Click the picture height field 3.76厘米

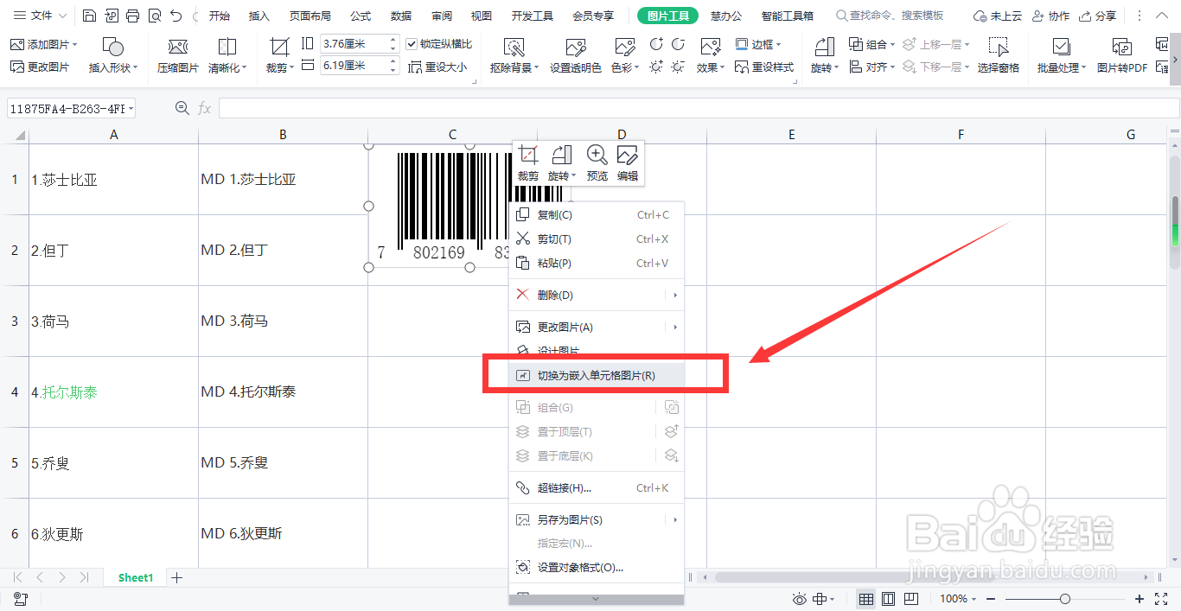point(359,44)
